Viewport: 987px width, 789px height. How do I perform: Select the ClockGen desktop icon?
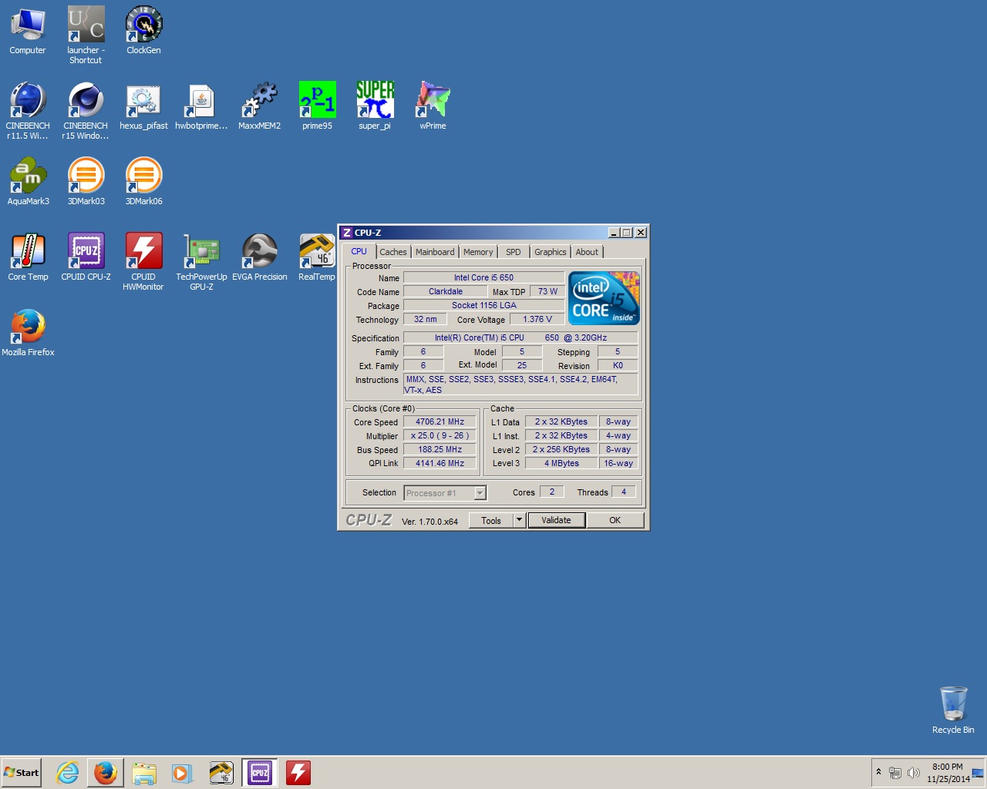143,31
